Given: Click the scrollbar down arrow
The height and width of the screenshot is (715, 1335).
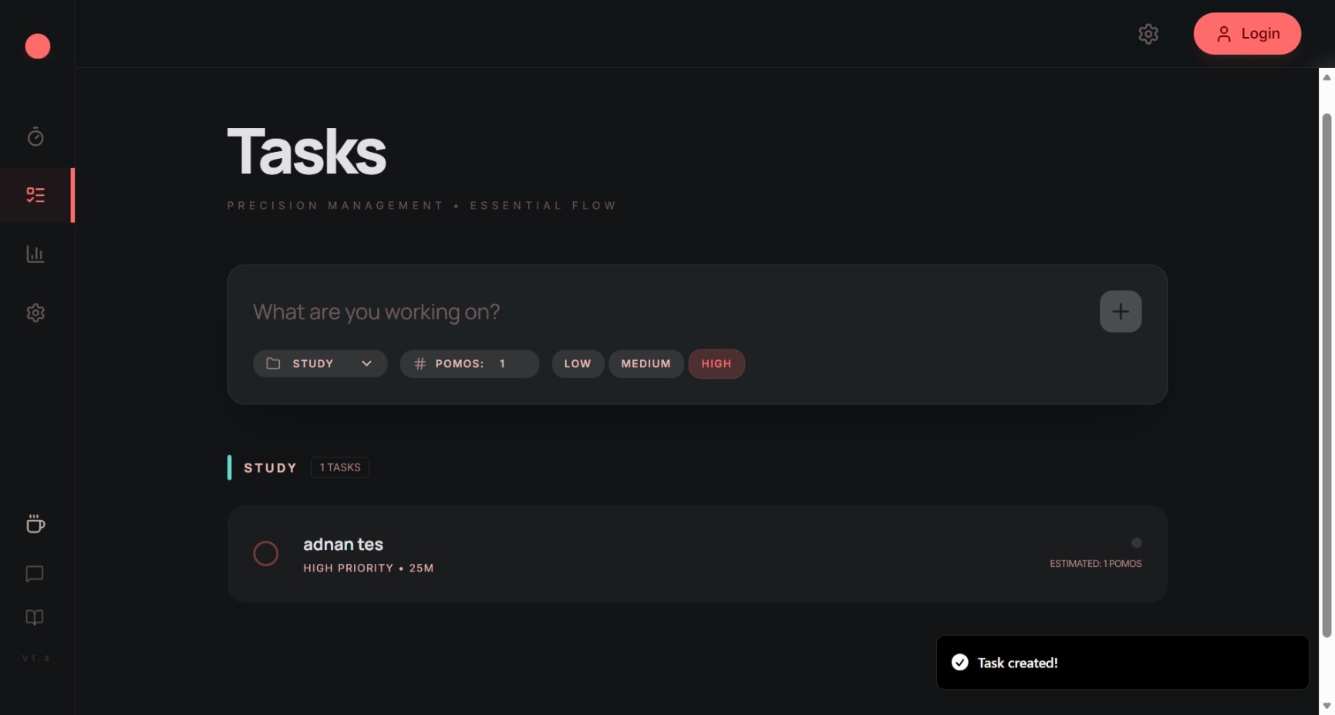Looking at the screenshot, I should pos(1327,705).
